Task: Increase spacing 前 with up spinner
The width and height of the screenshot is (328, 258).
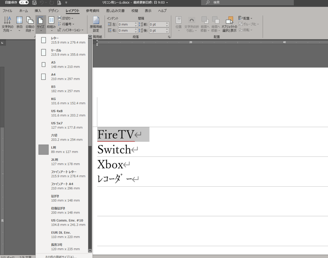Action: [167, 23]
